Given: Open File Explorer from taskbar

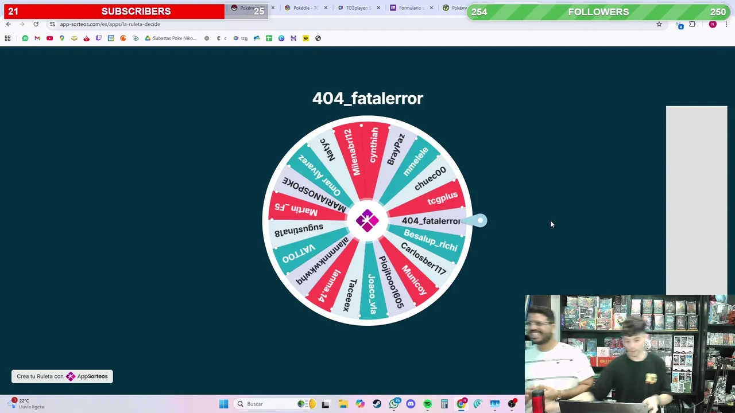Looking at the screenshot, I should (x=343, y=404).
